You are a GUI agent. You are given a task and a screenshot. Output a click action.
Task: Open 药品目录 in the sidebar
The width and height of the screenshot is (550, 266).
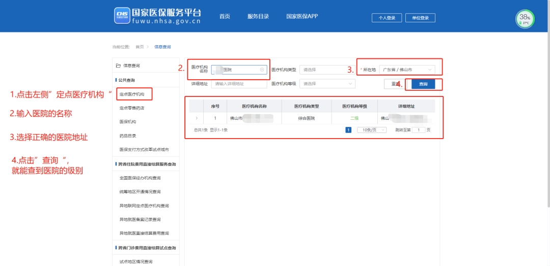pyautogui.click(x=128, y=136)
